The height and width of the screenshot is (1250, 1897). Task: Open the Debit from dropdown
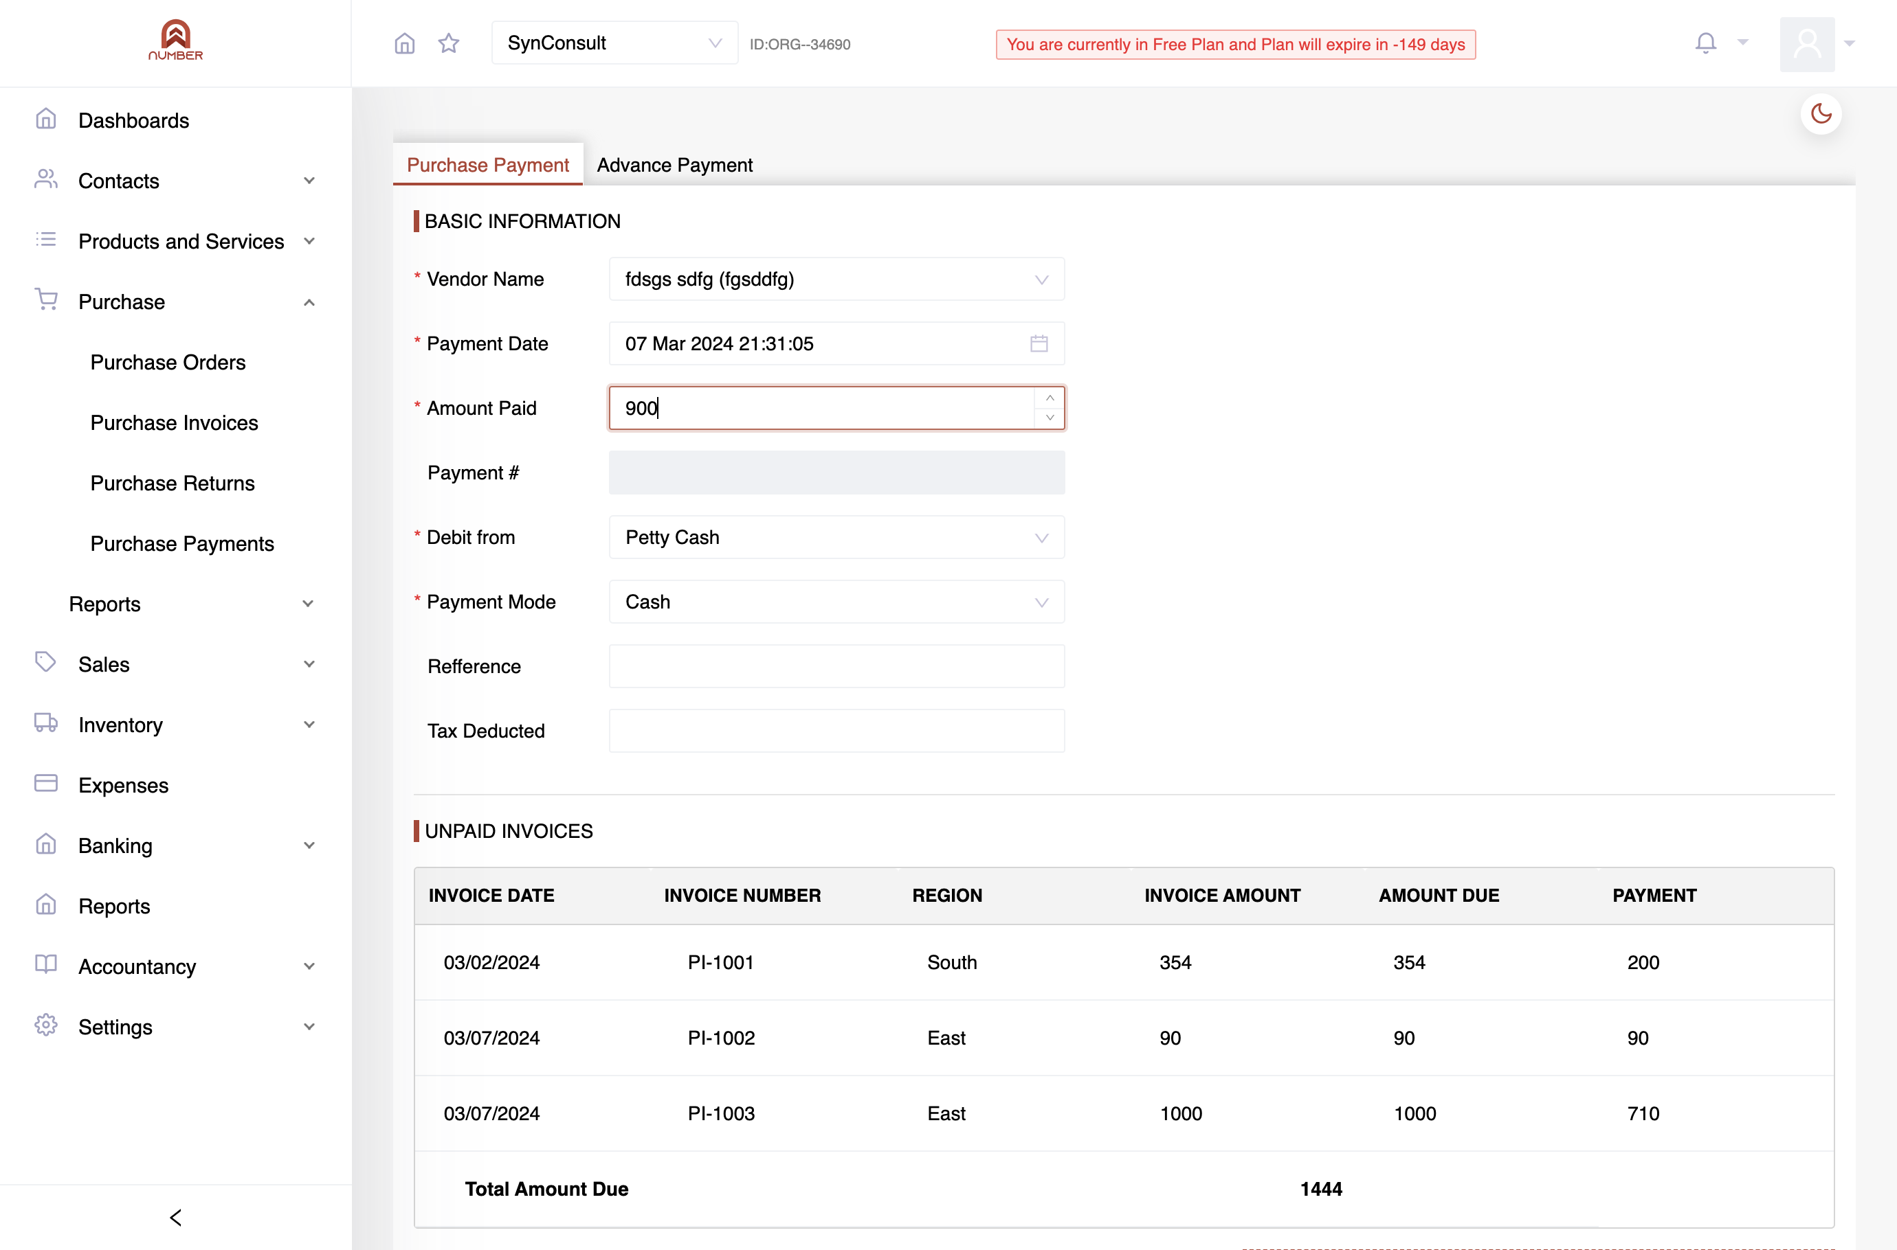tap(837, 537)
